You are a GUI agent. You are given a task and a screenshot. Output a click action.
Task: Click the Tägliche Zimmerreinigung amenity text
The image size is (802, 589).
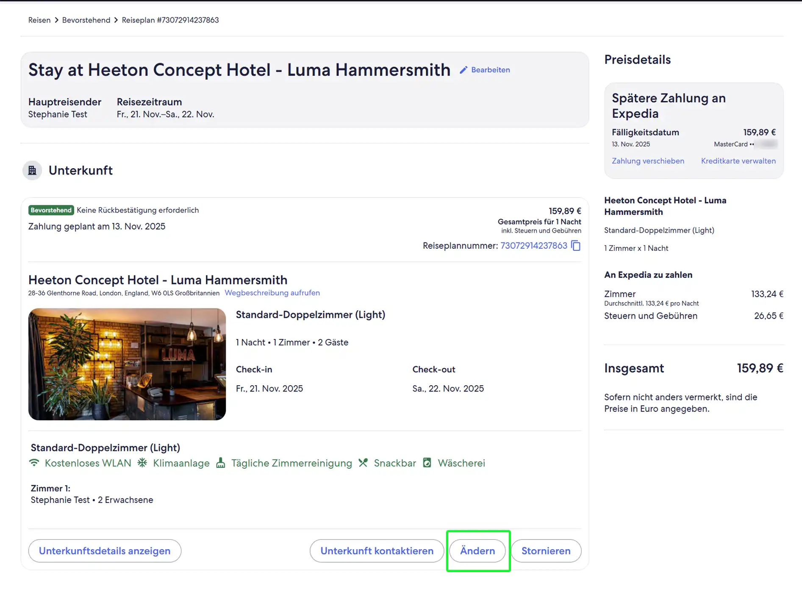(291, 463)
